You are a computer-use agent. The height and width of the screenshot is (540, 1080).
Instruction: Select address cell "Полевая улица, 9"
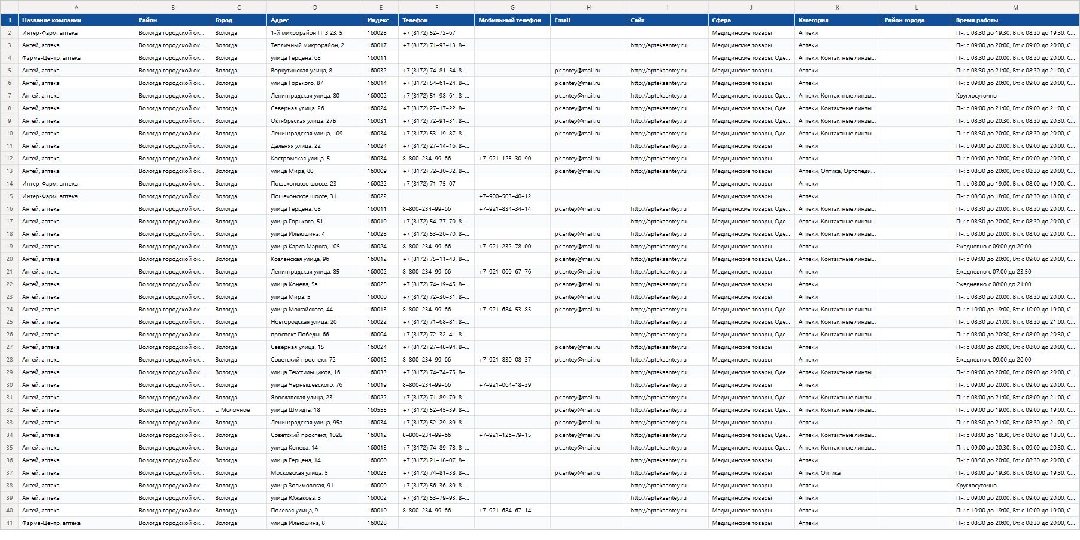[315, 511]
